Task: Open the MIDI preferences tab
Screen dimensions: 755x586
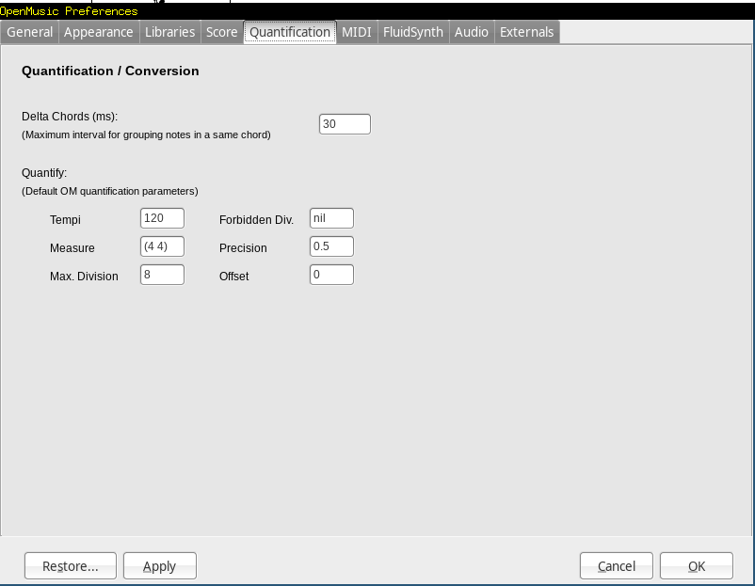Action: (357, 32)
